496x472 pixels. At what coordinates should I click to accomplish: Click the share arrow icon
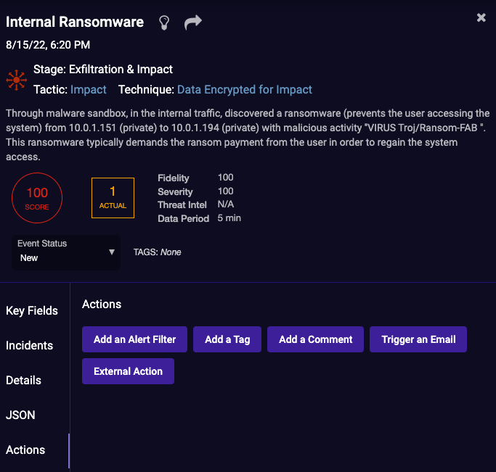(192, 22)
